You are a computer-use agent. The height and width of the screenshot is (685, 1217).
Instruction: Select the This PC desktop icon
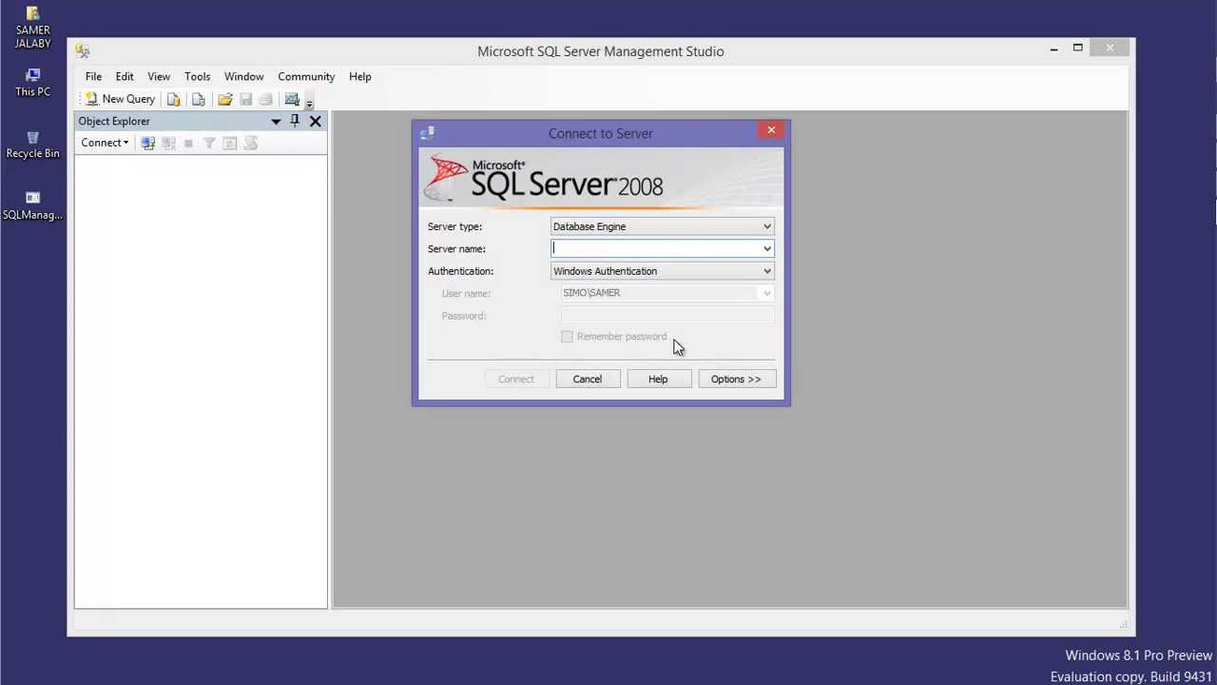click(32, 83)
